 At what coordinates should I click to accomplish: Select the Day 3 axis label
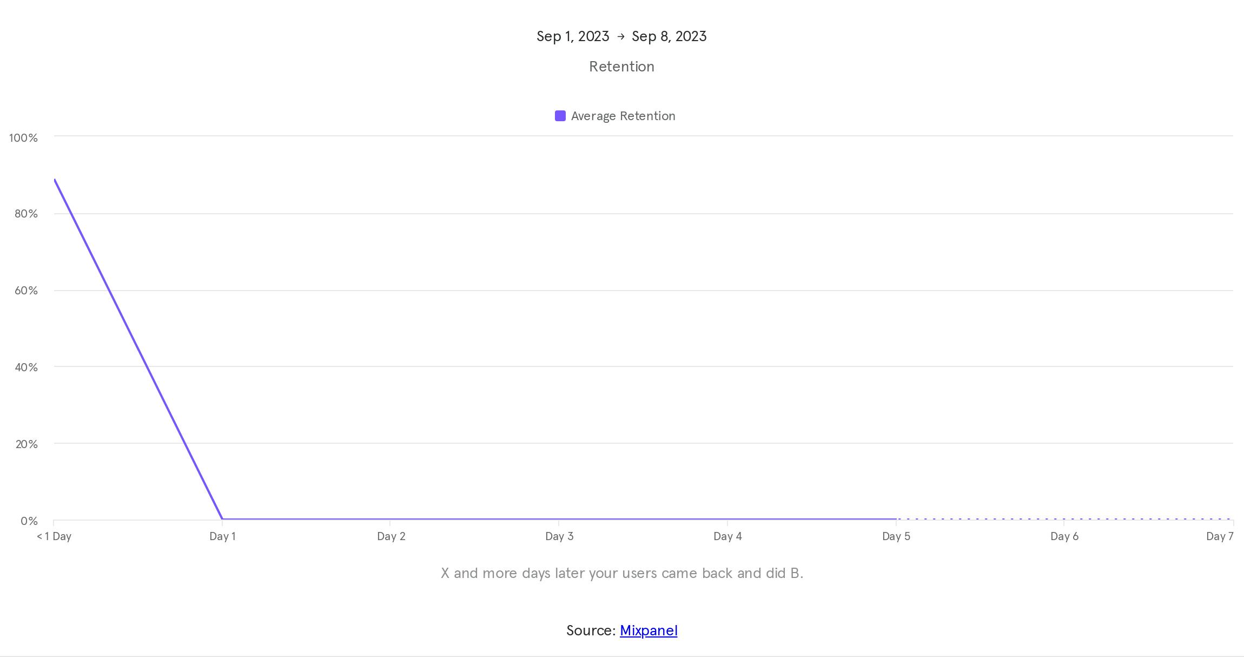pyautogui.click(x=559, y=536)
